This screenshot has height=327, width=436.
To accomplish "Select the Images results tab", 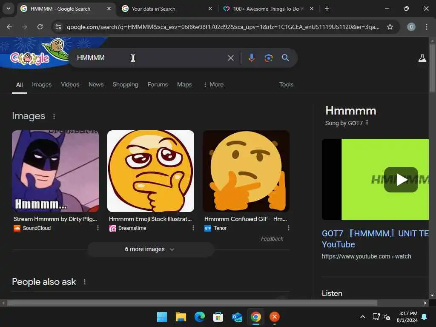I will pyautogui.click(x=42, y=85).
